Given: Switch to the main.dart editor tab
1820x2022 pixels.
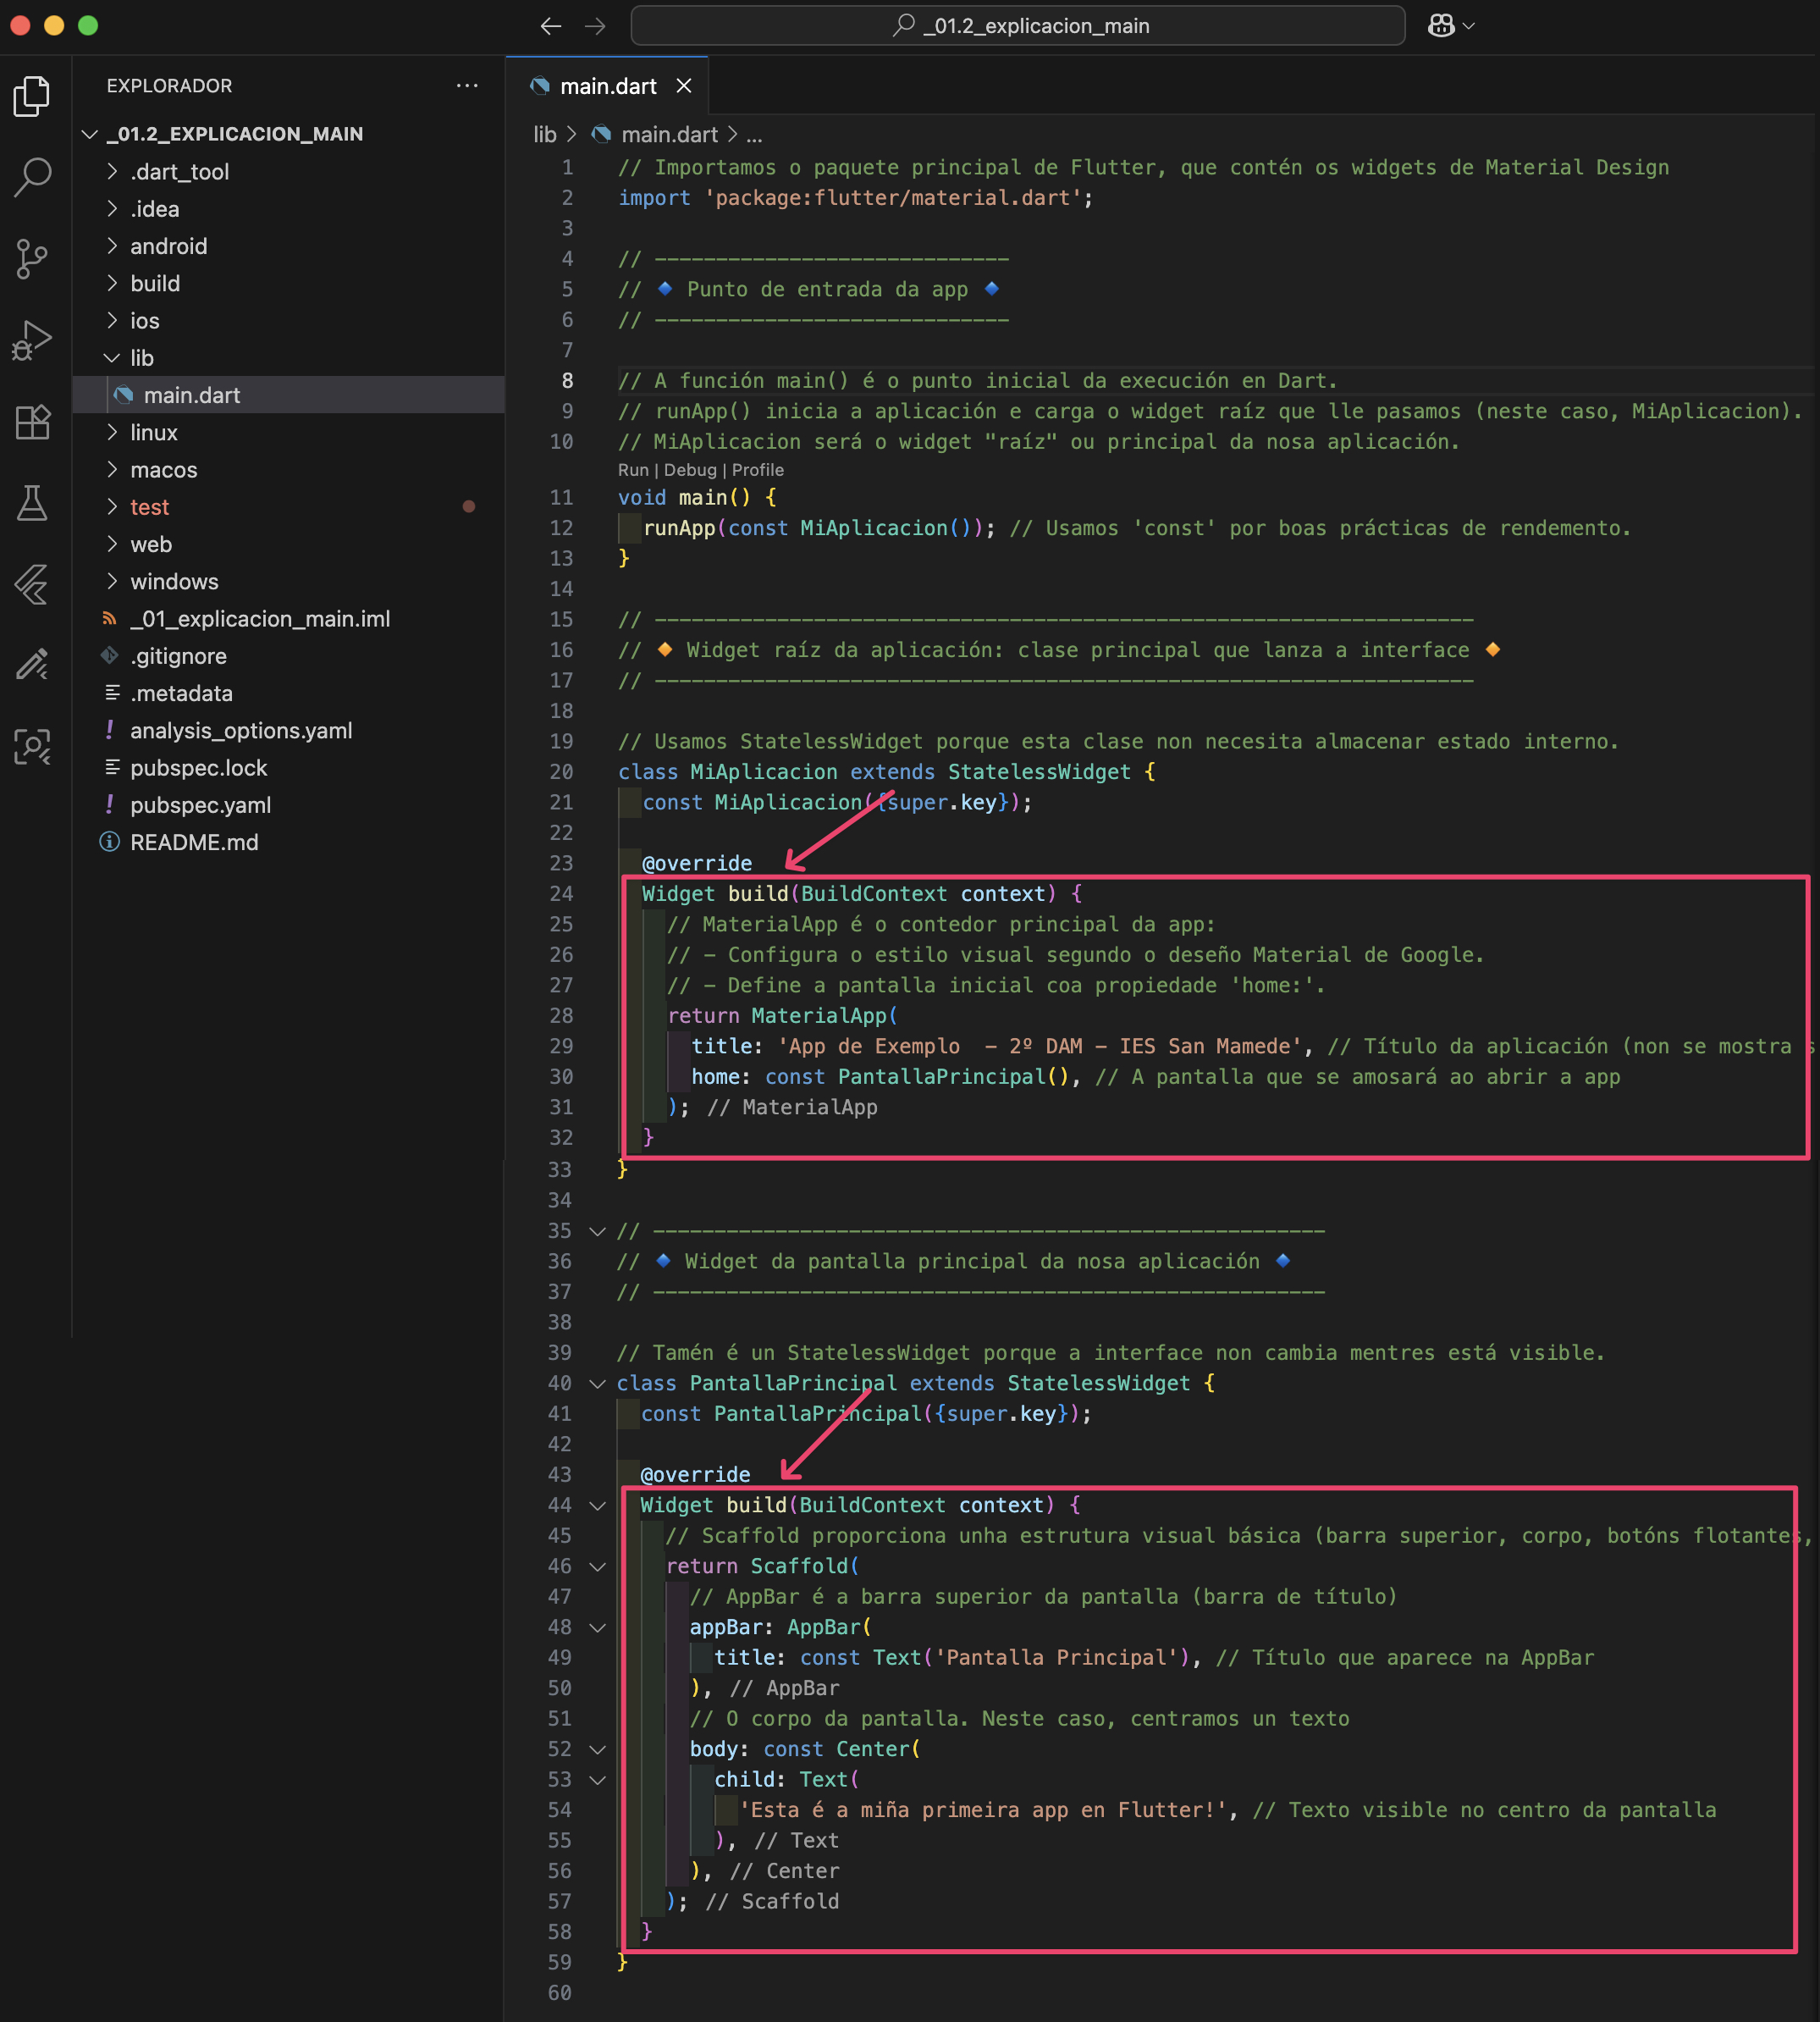Looking at the screenshot, I should pos(607,87).
